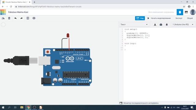Click the void loop() code line
196x110 pixels.
point(130,43)
